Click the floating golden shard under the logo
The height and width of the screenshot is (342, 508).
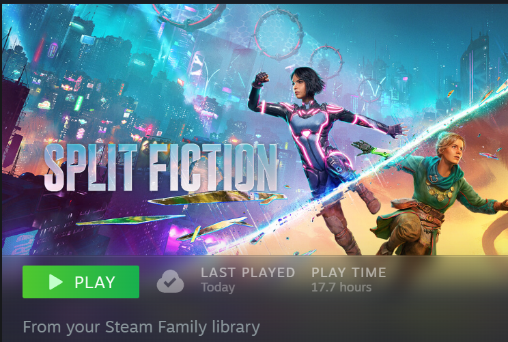coord(217,197)
